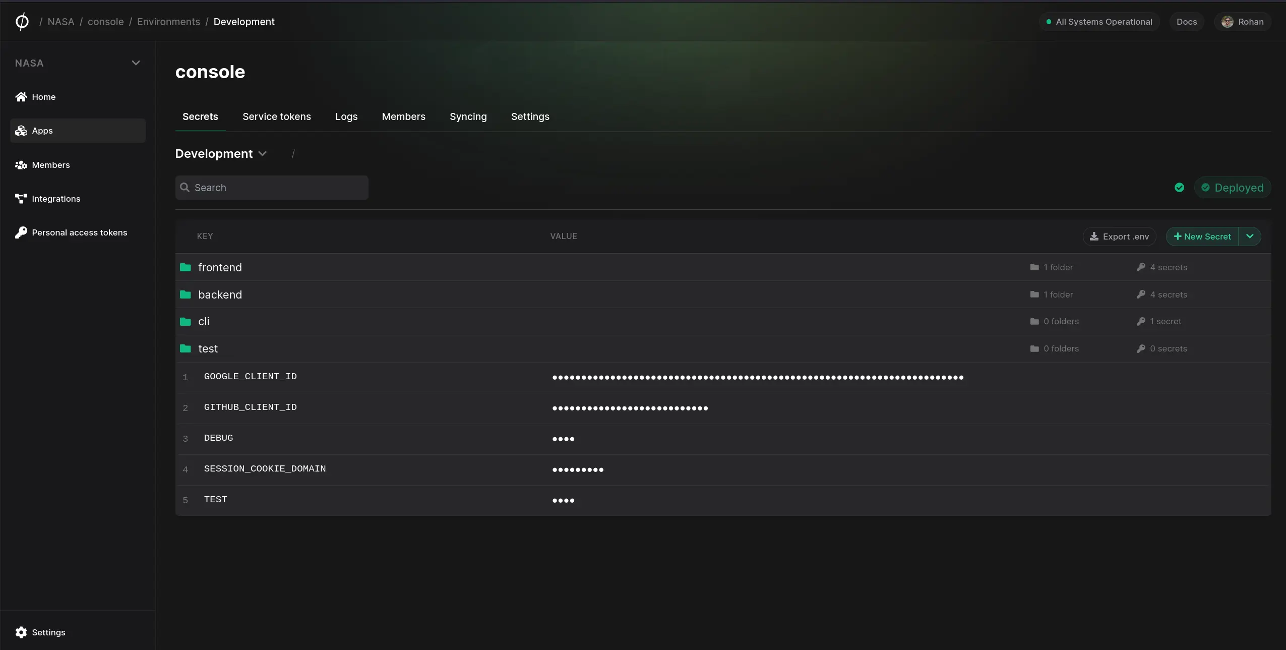The width and height of the screenshot is (1286, 650).
Task: Click the green checkmark status icon
Action: coord(1179,188)
